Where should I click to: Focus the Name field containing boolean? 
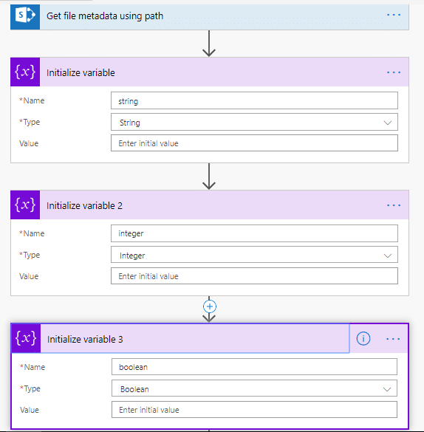point(254,367)
